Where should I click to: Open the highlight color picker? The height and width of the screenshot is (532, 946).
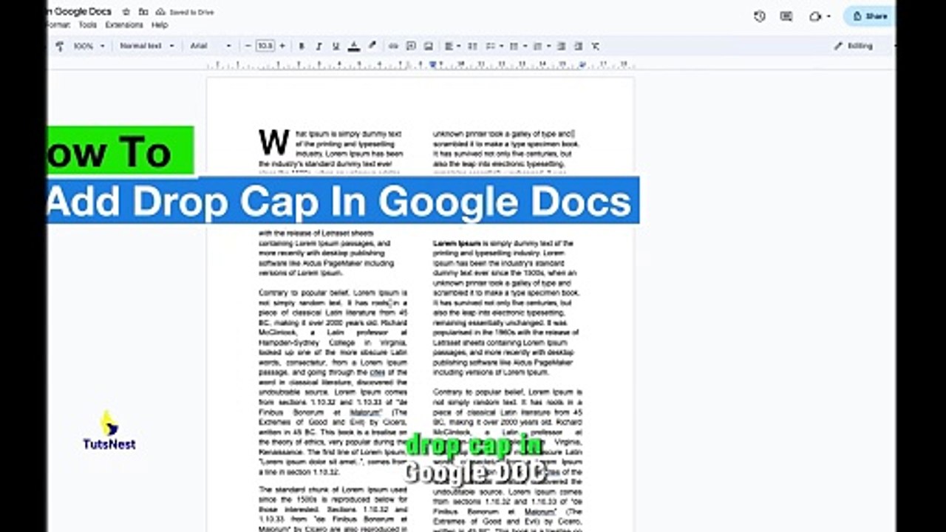(372, 46)
